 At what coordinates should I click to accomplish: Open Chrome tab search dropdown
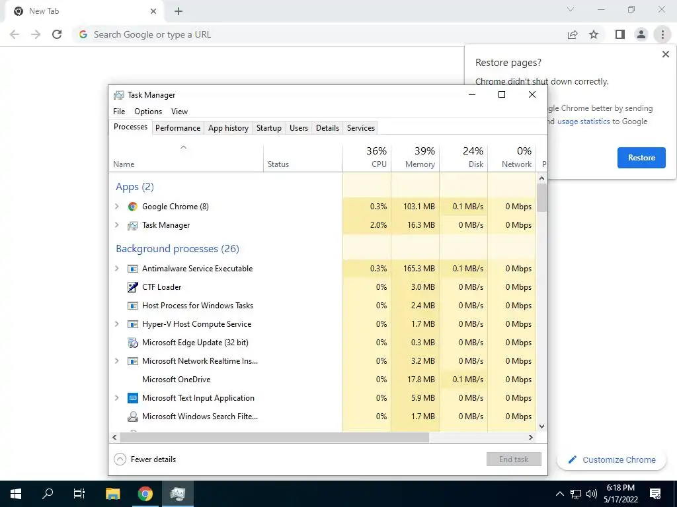tap(571, 9)
